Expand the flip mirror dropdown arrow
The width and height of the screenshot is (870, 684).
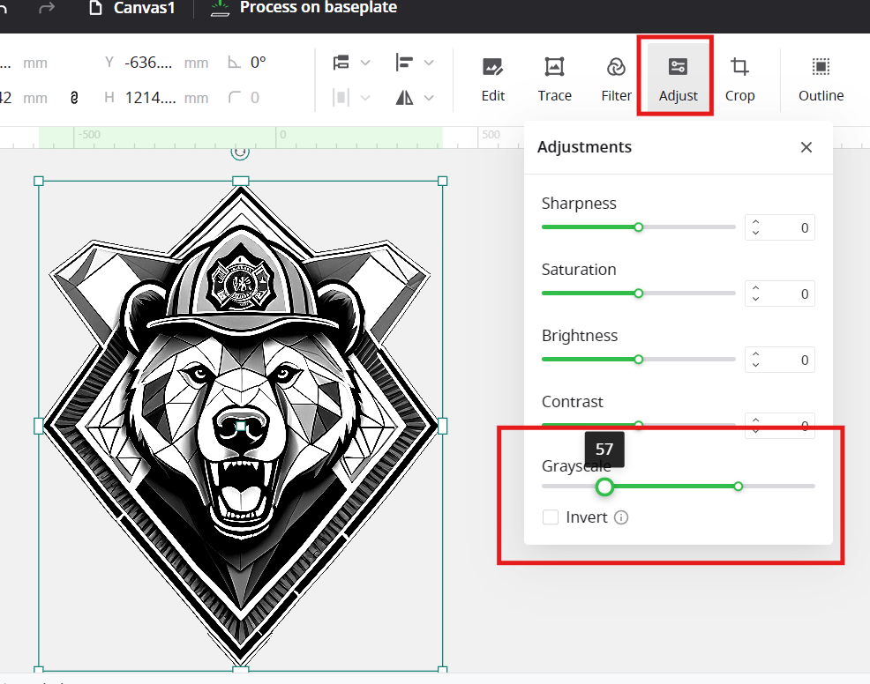pos(428,98)
